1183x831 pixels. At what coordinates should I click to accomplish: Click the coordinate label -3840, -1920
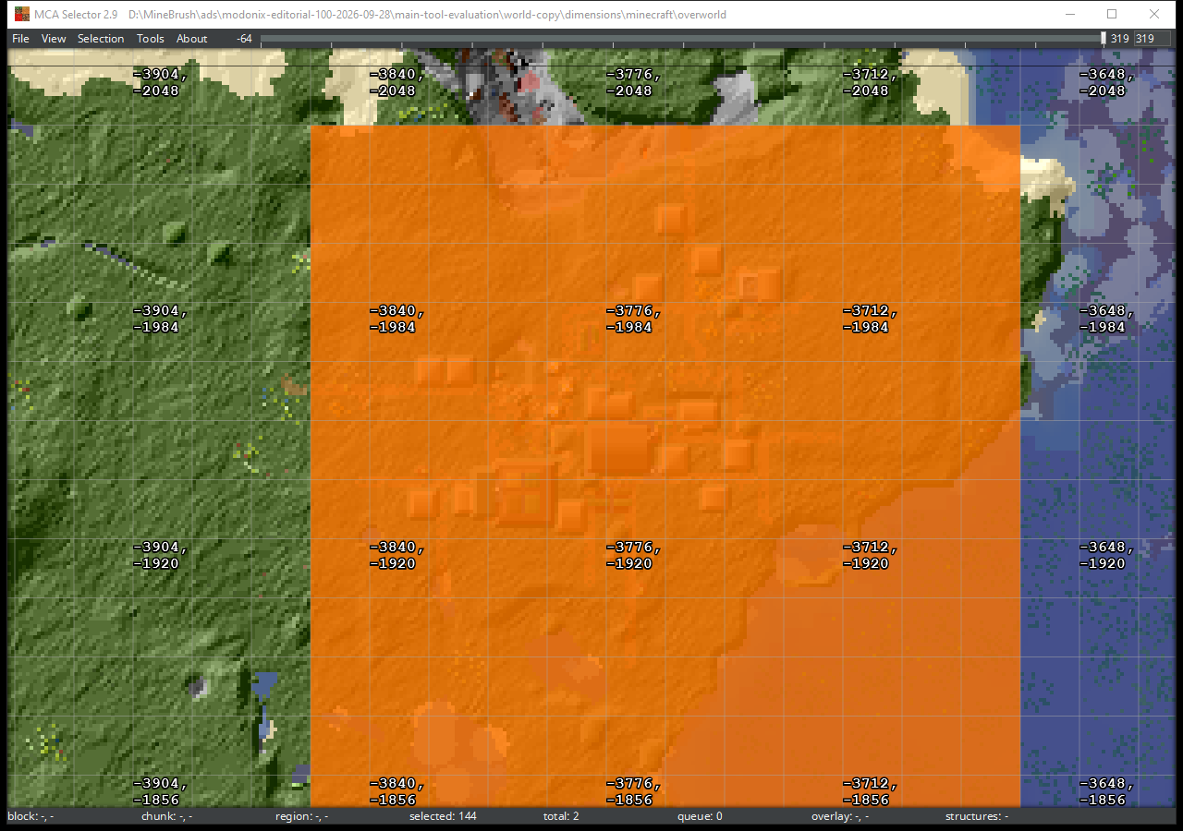[x=396, y=556]
